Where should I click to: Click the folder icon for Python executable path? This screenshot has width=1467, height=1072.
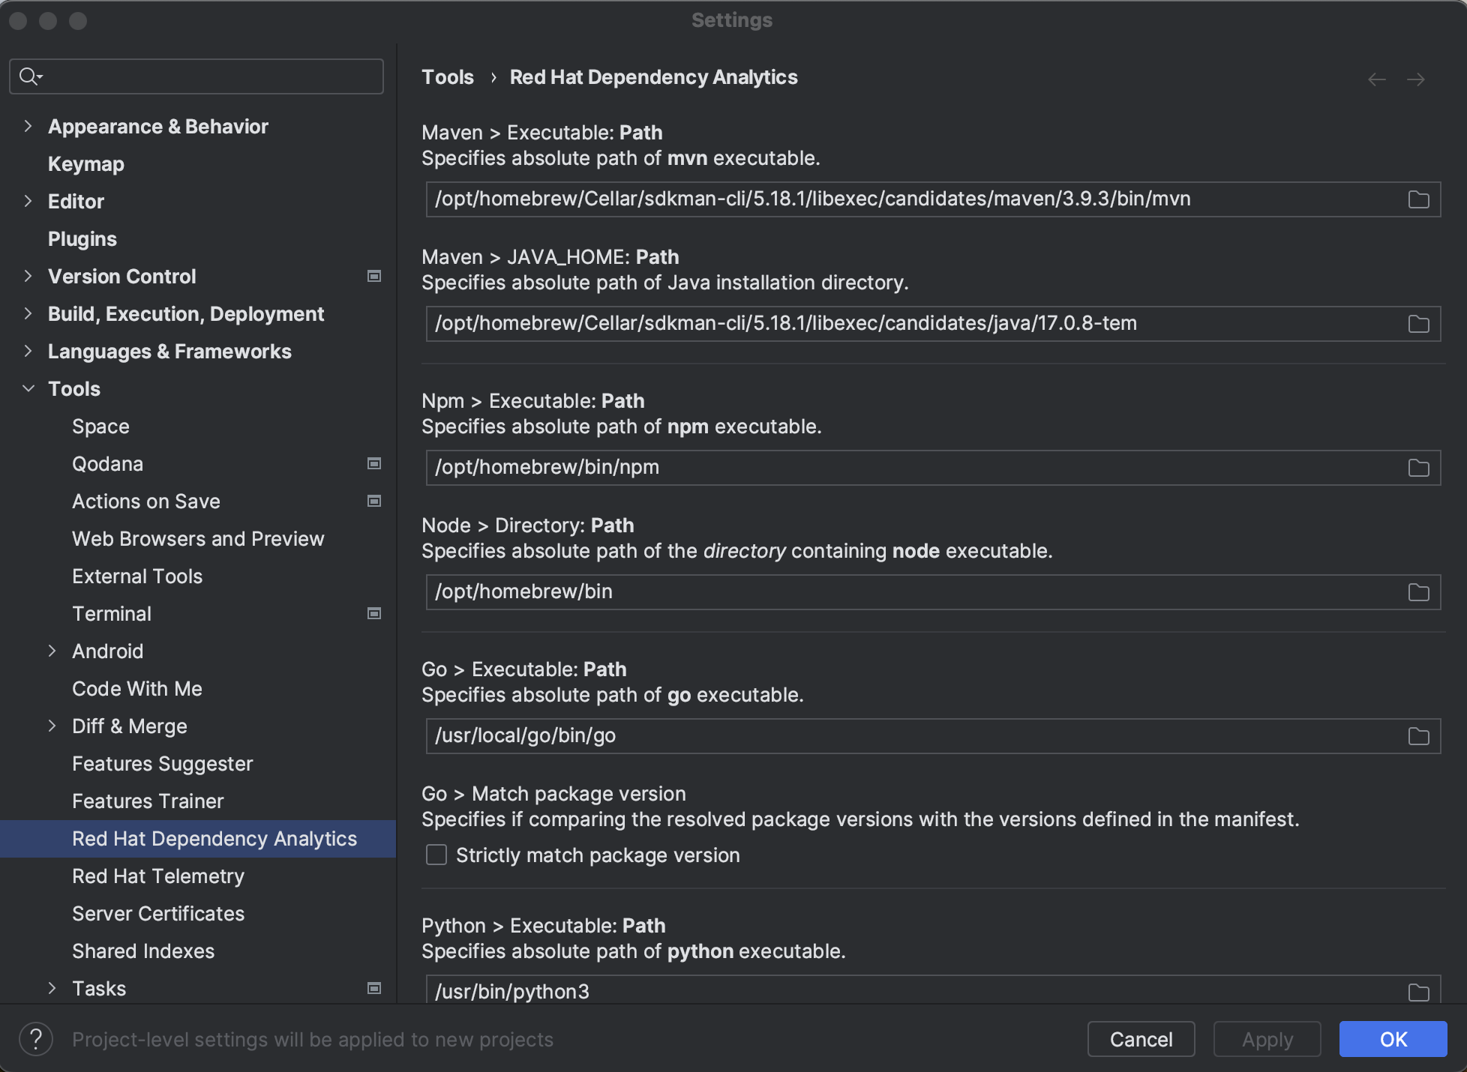click(1418, 992)
